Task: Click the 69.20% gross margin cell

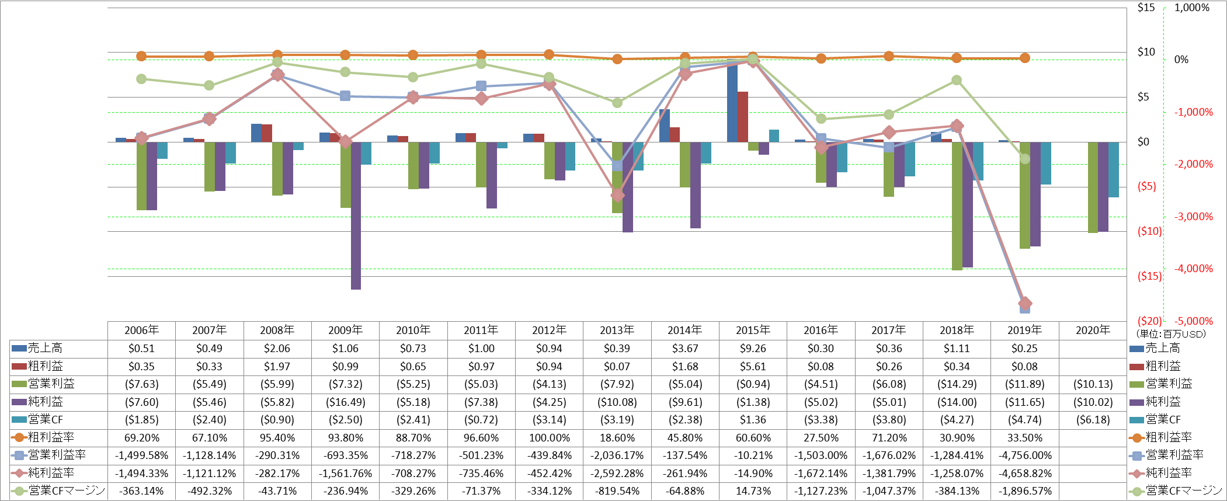Action: coord(141,438)
